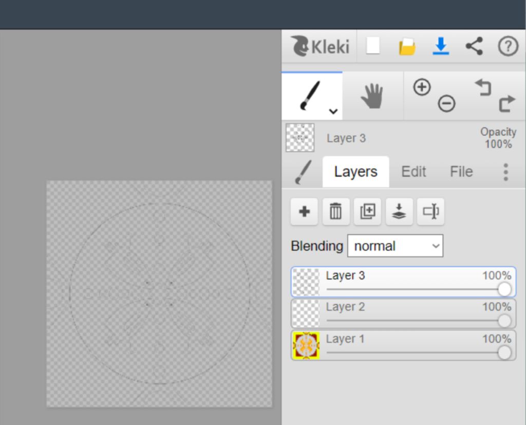526x425 pixels.
Task: Open an image via the folder icon
Action: tap(407, 46)
